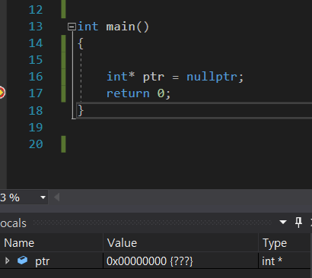Click the breakpoint marker on line 17
Image resolution: width=312 pixels, height=278 pixels.
pos(2,93)
